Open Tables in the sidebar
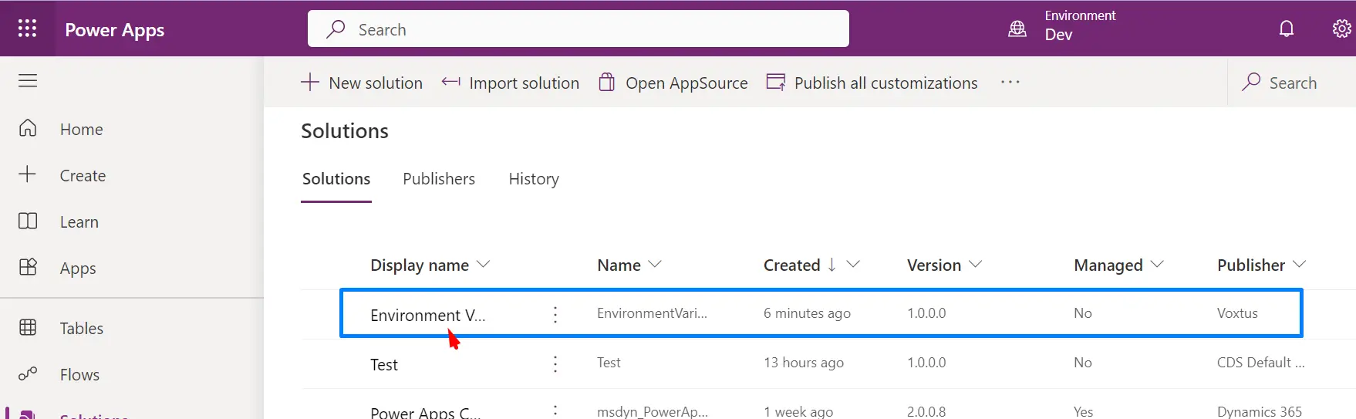This screenshot has width=1356, height=419. (x=81, y=329)
